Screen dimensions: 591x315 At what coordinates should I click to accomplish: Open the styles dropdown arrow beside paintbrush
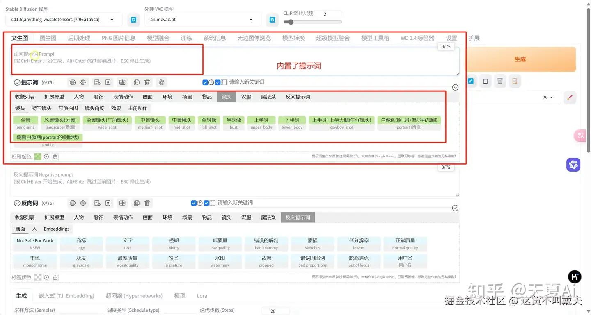[552, 97]
